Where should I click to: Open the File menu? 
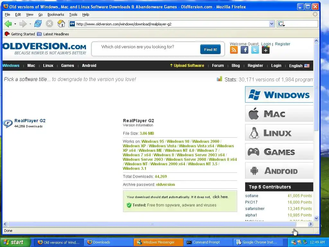[x=7, y=14]
